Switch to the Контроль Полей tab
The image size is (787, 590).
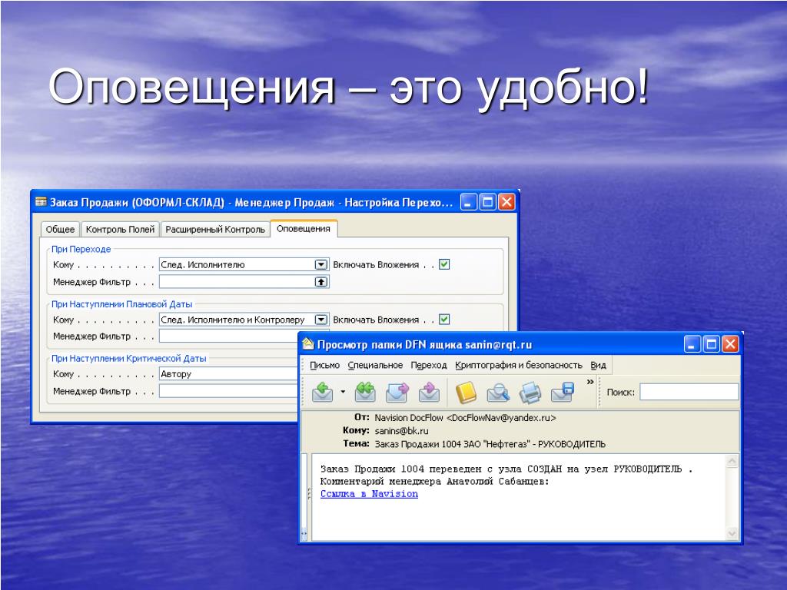pyautogui.click(x=120, y=229)
